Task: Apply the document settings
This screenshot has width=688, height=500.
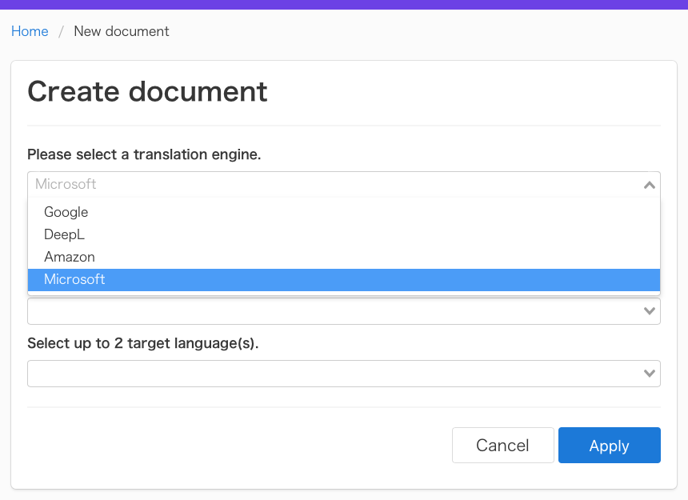Action: [x=610, y=445]
